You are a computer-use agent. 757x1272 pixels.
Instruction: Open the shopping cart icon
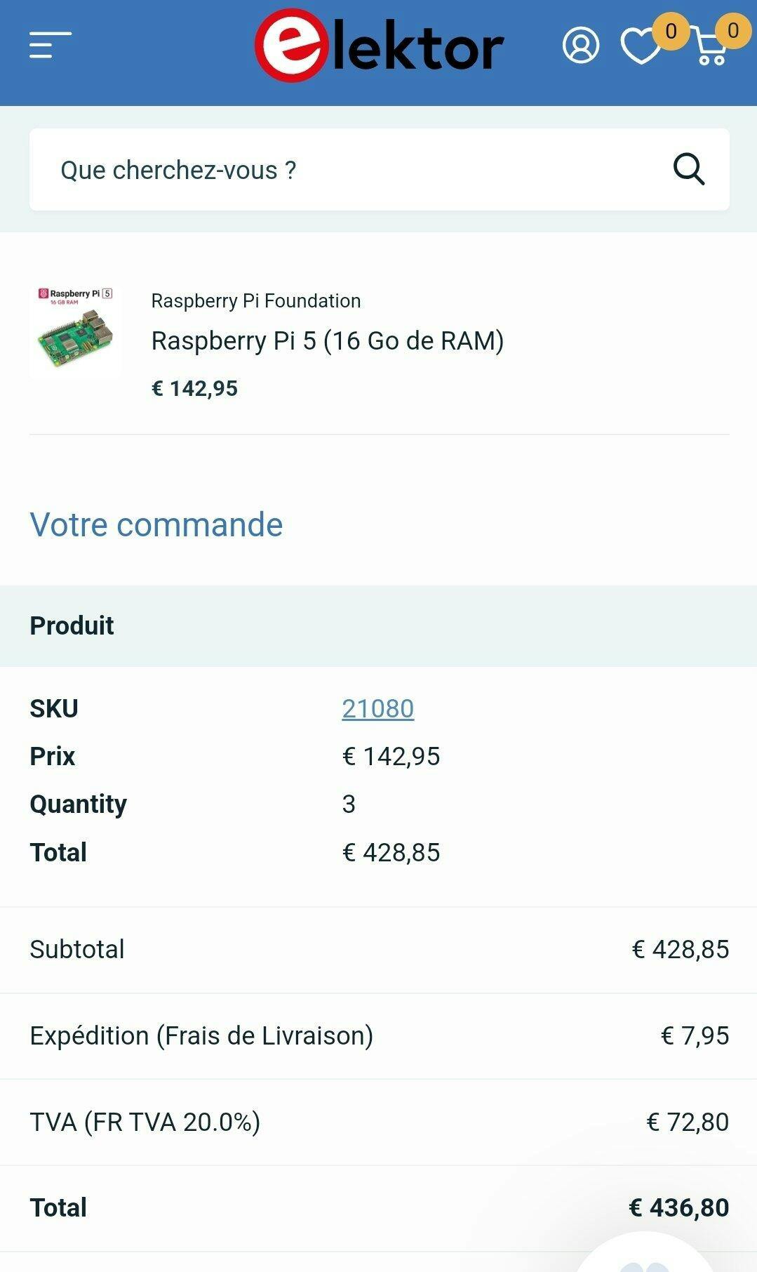[710, 49]
